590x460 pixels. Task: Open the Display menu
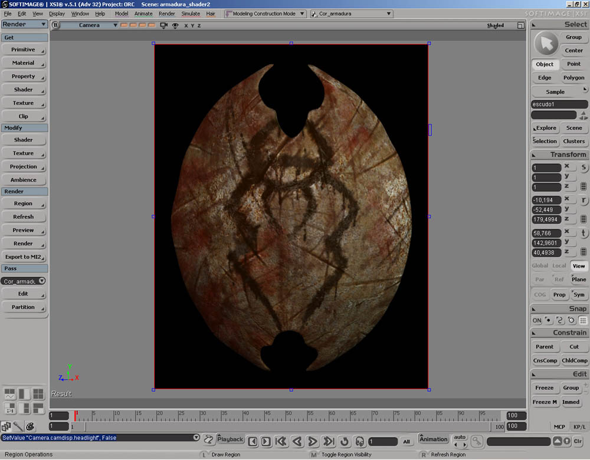[57, 14]
